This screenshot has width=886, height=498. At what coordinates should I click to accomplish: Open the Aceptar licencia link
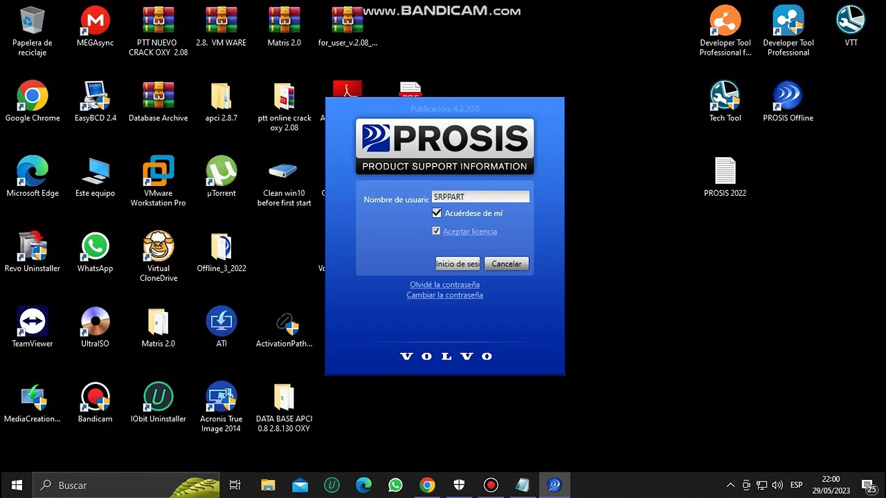(x=470, y=231)
